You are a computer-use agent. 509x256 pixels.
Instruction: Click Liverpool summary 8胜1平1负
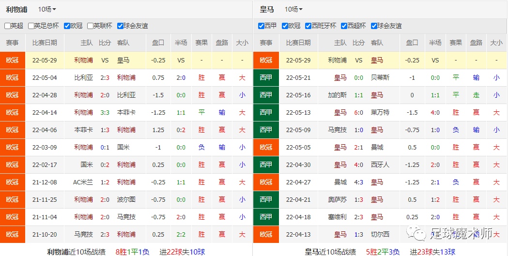tap(132, 252)
